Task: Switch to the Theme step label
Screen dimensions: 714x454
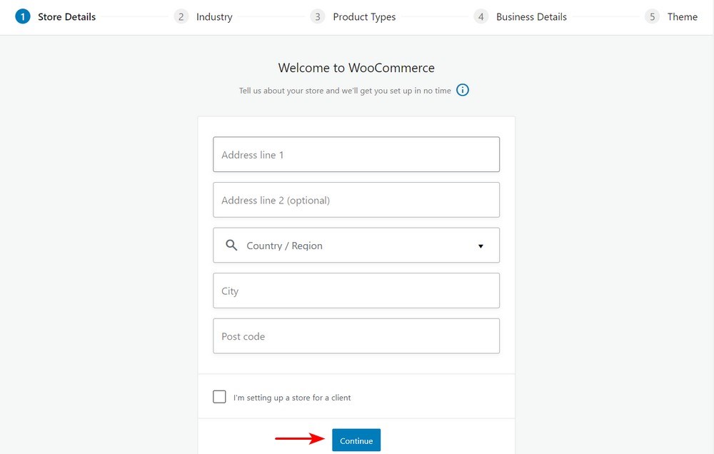Action: [x=683, y=16]
